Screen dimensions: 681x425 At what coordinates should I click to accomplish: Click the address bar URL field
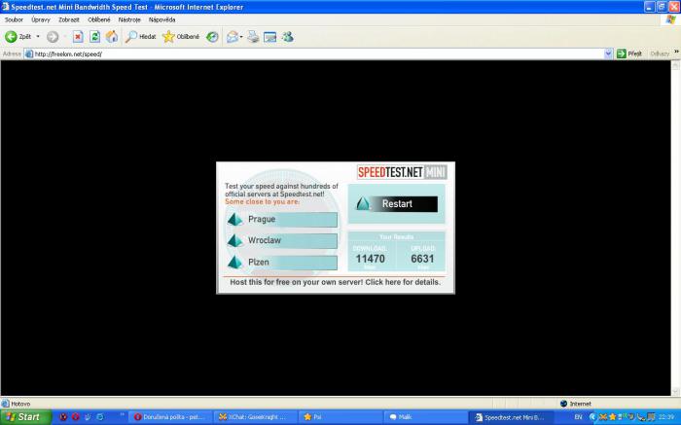tap(318, 53)
